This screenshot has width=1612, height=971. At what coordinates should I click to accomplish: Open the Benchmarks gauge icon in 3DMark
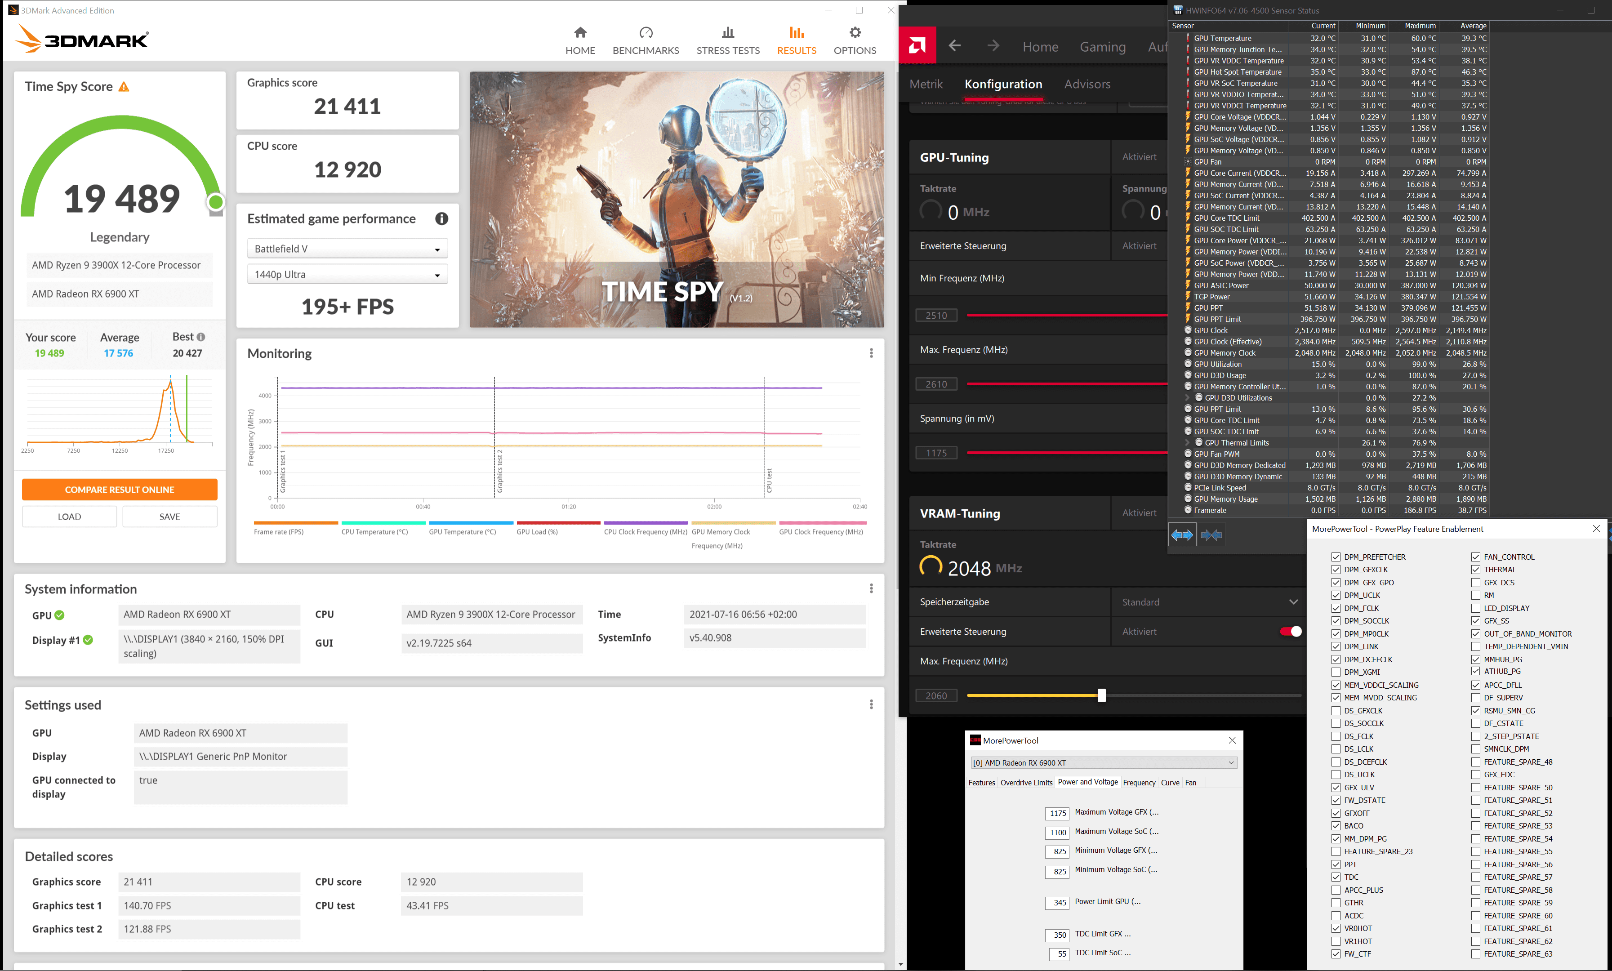(646, 33)
